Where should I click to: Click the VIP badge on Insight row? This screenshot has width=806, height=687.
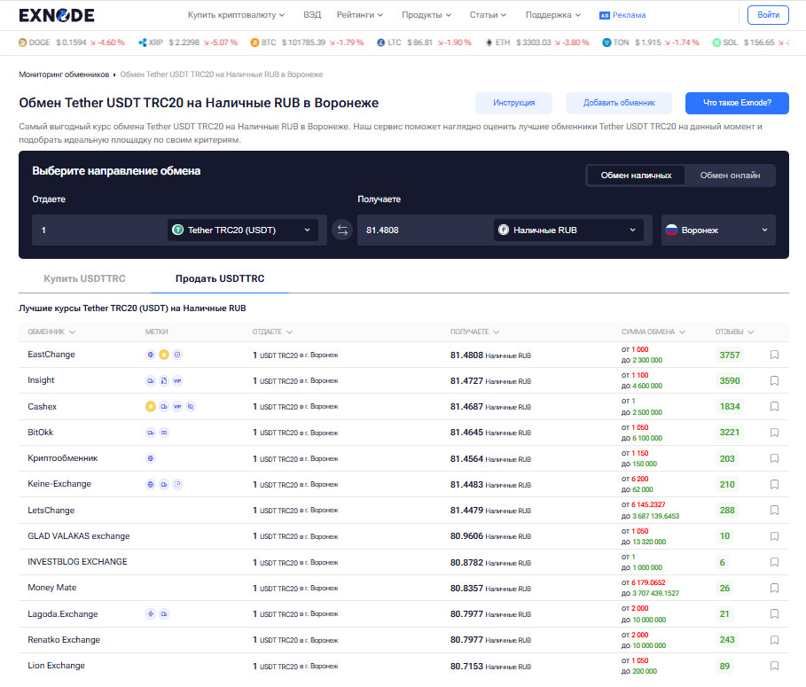[x=177, y=381]
